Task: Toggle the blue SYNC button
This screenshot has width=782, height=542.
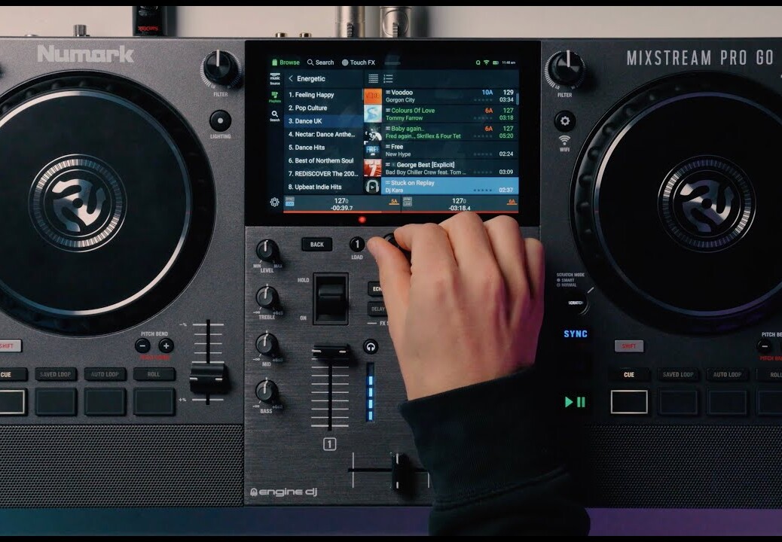Action: [576, 333]
